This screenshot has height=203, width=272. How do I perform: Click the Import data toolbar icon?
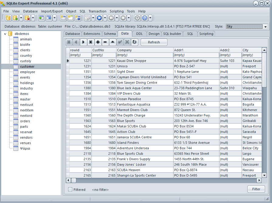[41, 18]
